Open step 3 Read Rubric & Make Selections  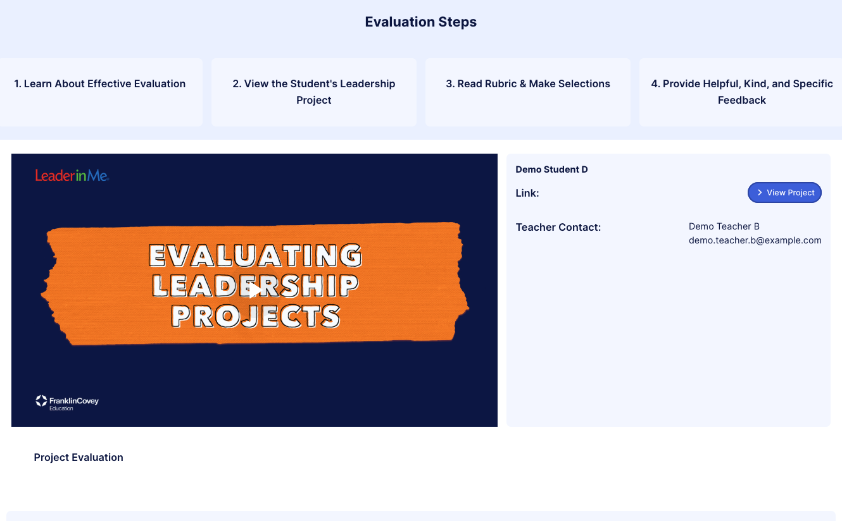528,84
